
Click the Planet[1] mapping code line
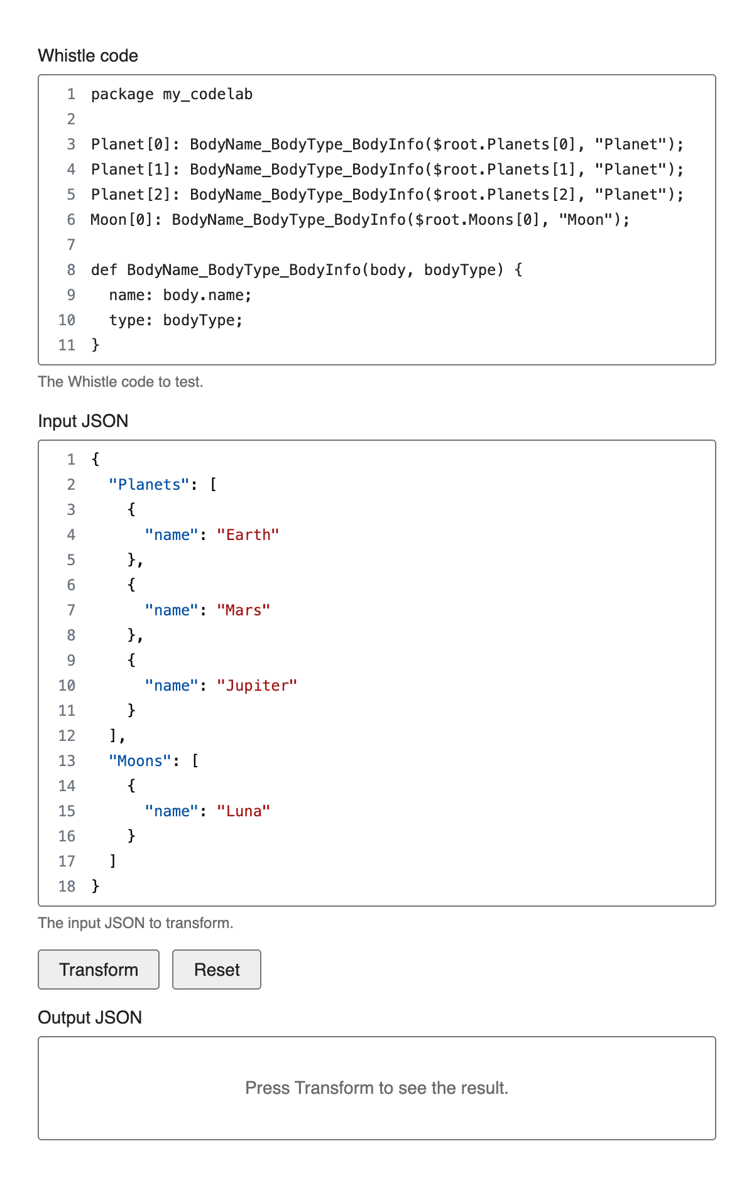(387, 170)
